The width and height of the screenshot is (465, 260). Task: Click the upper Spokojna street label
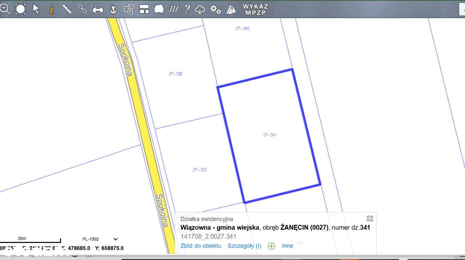(125, 60)
